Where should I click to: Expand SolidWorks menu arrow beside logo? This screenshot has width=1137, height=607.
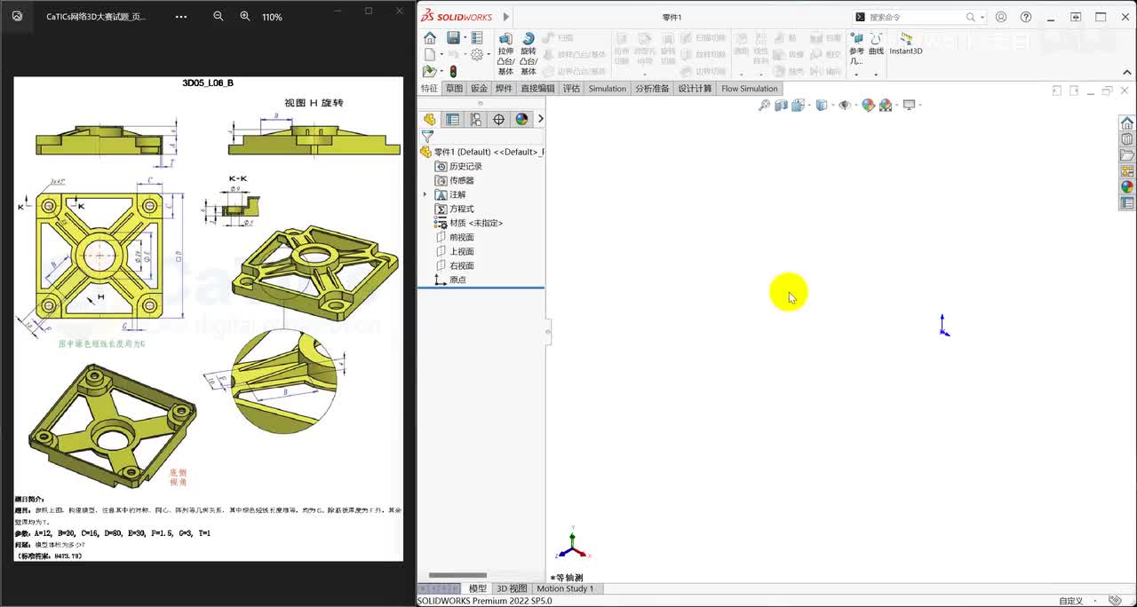pos(506,17)
